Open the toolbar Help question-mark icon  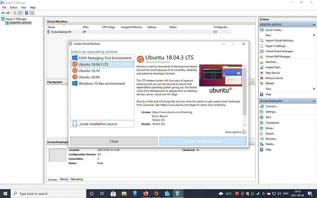pyautogui.click(x=26, y=13)
